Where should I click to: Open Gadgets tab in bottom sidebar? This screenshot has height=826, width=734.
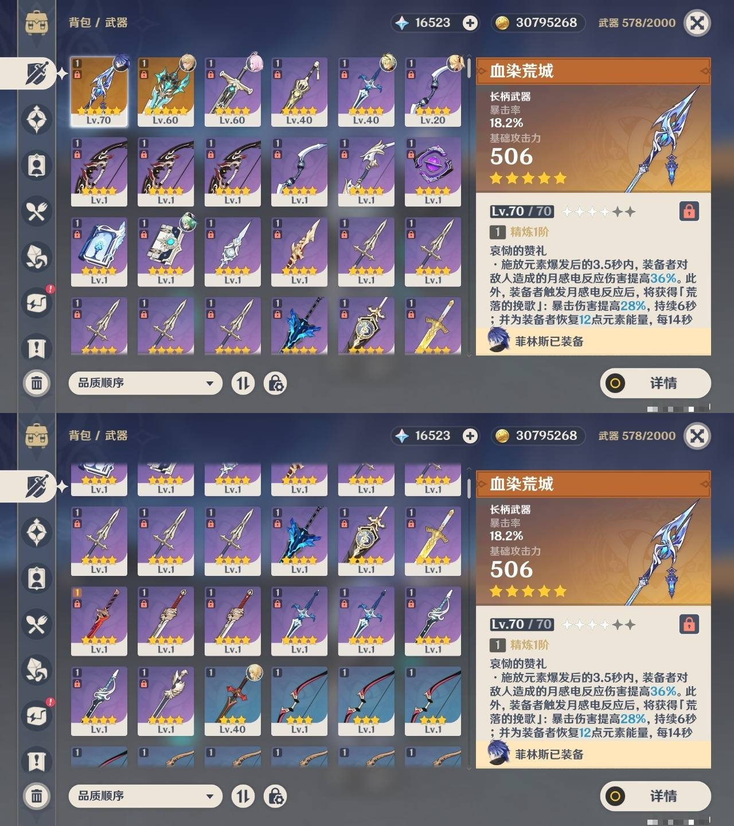37,715
